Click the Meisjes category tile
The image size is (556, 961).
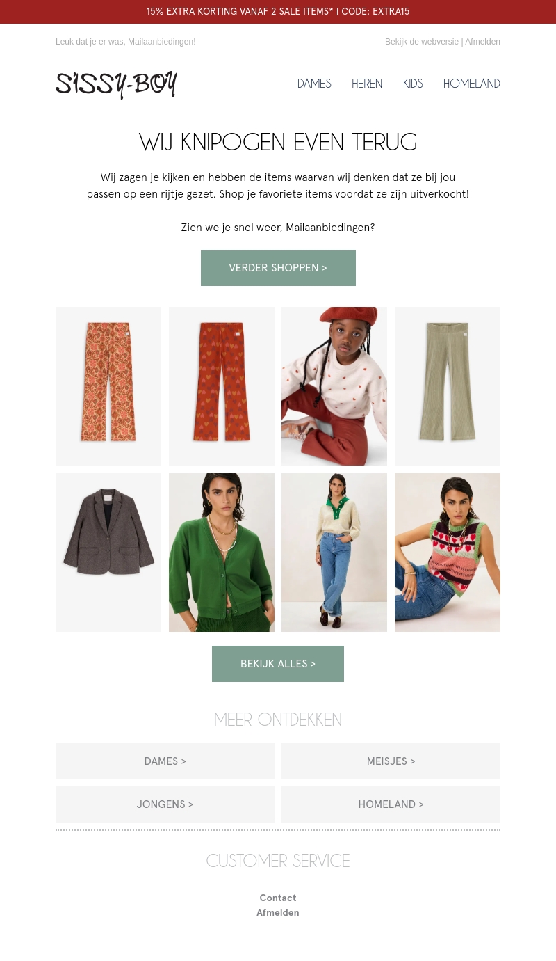(x=391, y=761)
